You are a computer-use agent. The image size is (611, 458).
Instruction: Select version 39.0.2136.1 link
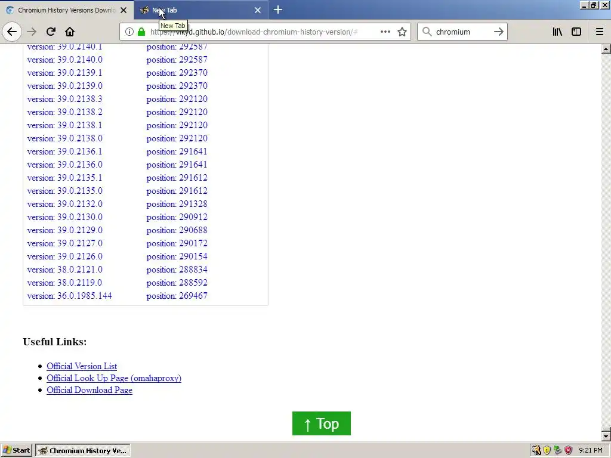coord(64,151)
